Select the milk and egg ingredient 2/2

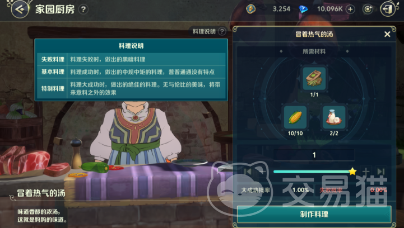[x=334, y=117]
